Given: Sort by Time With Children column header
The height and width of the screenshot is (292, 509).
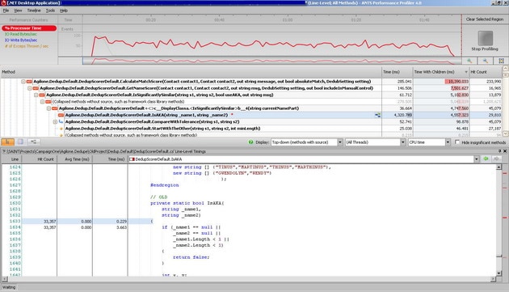Looking at the screenshot, I should click(441, 72).
